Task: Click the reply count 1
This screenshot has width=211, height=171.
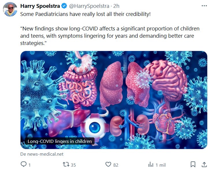Action: click(x=29, y=165)
